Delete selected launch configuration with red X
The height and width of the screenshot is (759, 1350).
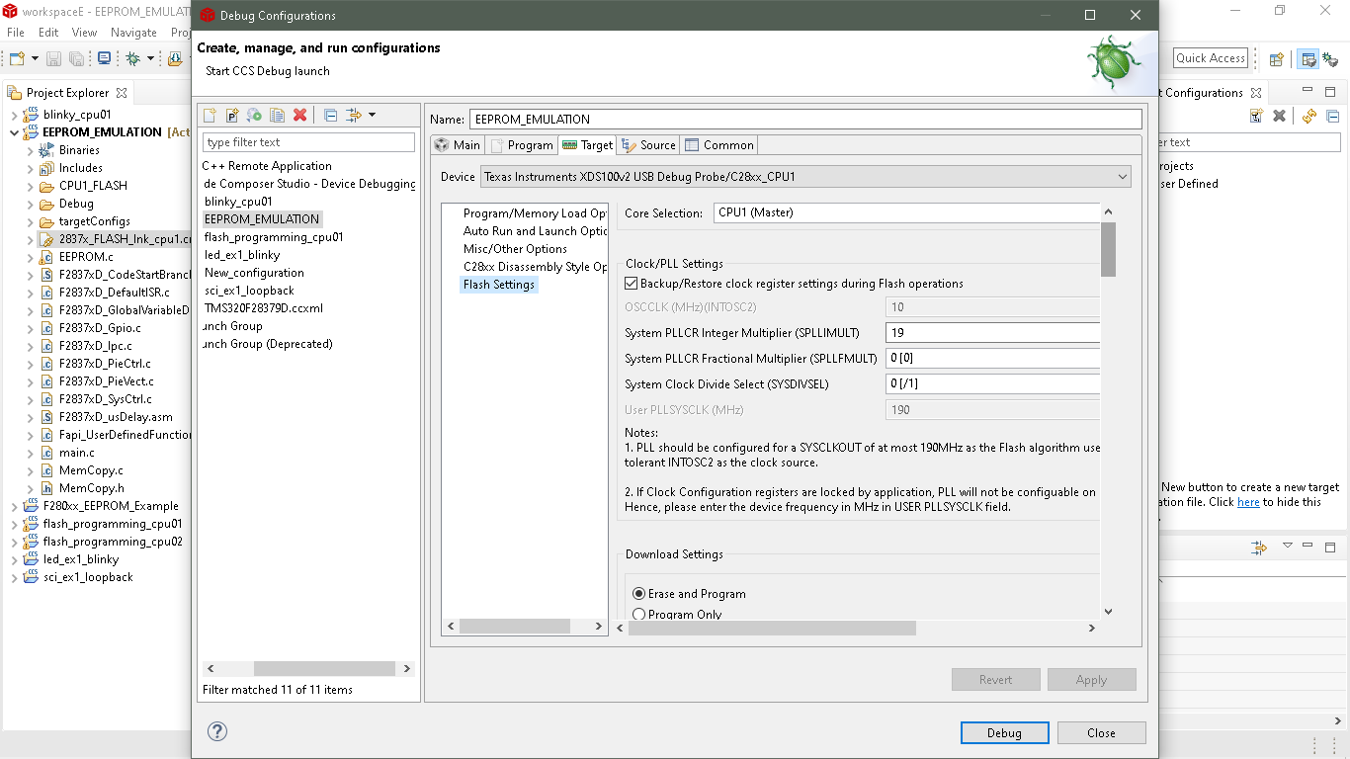300,116
